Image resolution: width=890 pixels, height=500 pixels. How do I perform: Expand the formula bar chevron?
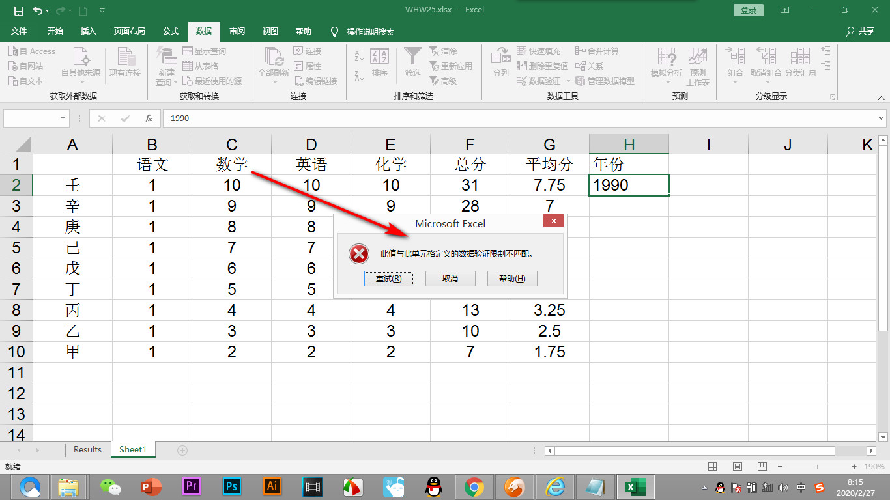(x=882, y=118)
